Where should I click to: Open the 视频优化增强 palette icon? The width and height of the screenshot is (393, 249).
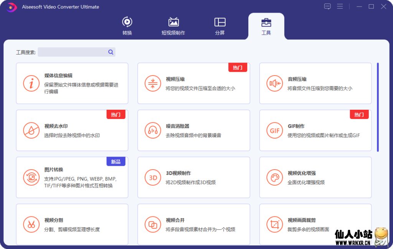tap(274, 177)
